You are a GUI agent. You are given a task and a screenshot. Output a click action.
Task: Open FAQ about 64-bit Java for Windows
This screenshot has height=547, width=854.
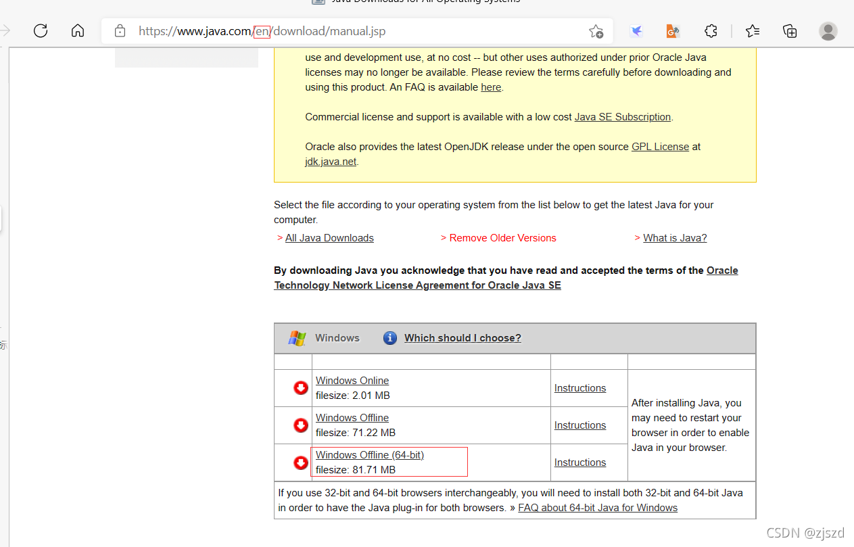coord(598,508)
